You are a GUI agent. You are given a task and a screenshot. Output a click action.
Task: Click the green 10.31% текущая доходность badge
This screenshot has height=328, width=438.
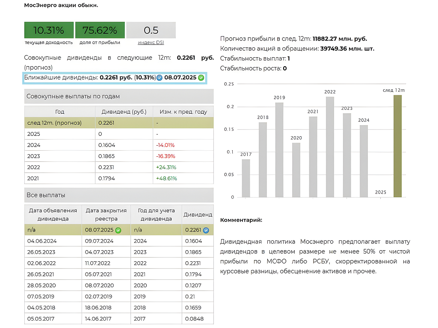pos(49,30)
